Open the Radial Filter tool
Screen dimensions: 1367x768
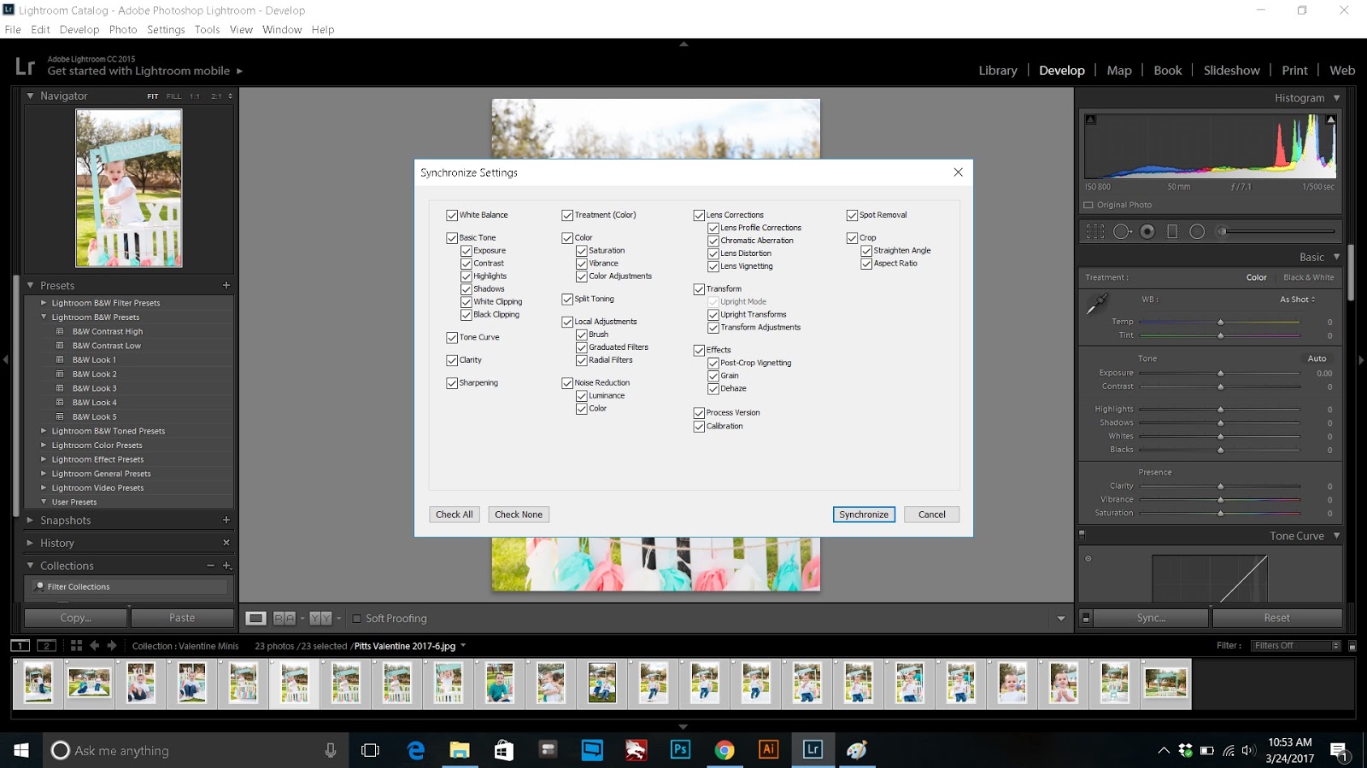point(1198,230)
